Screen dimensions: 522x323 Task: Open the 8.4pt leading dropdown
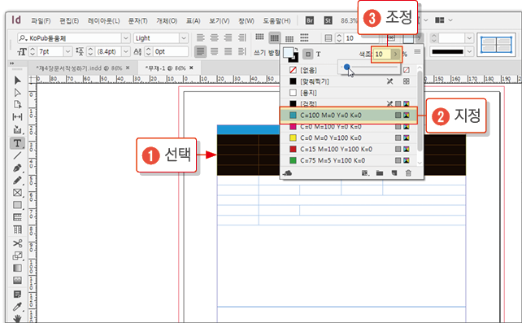[126, 51]
